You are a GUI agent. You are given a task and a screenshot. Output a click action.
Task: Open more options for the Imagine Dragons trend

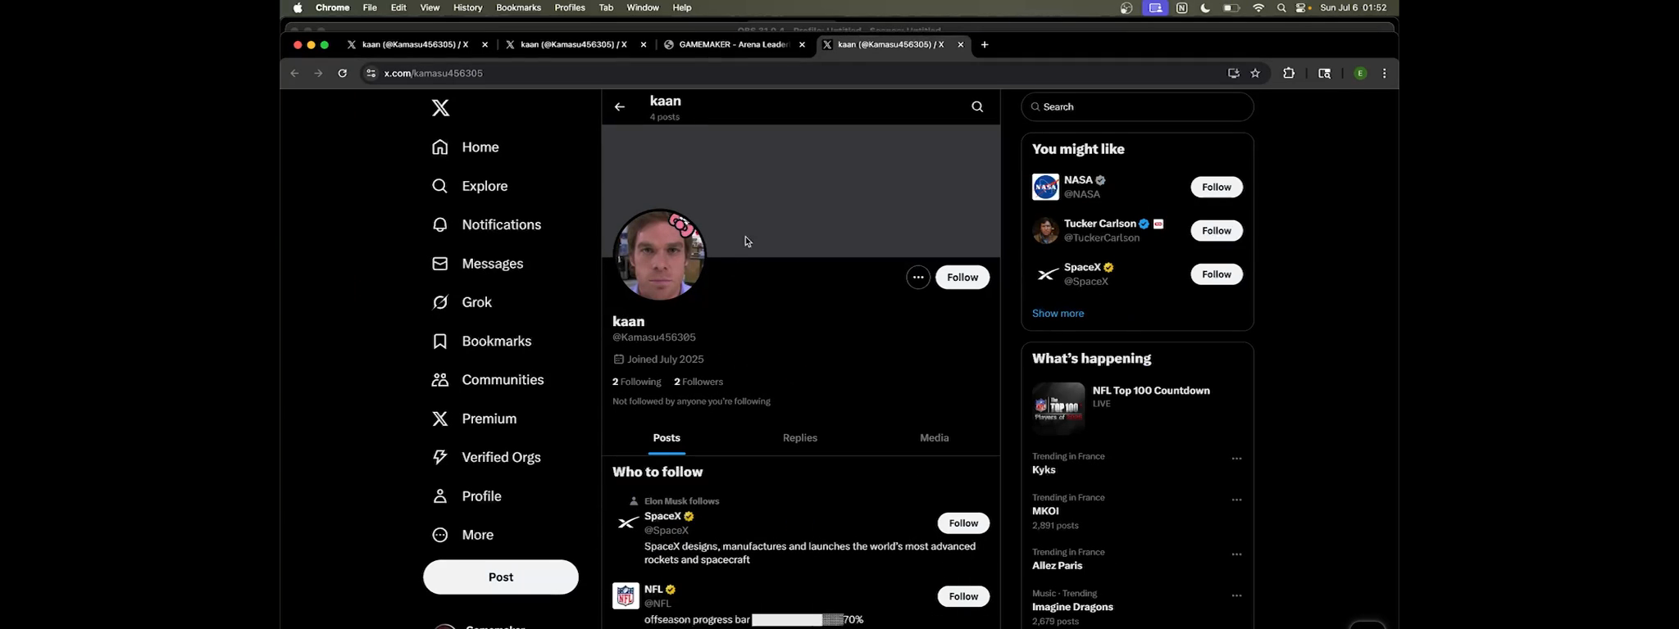pos(1236,595)
